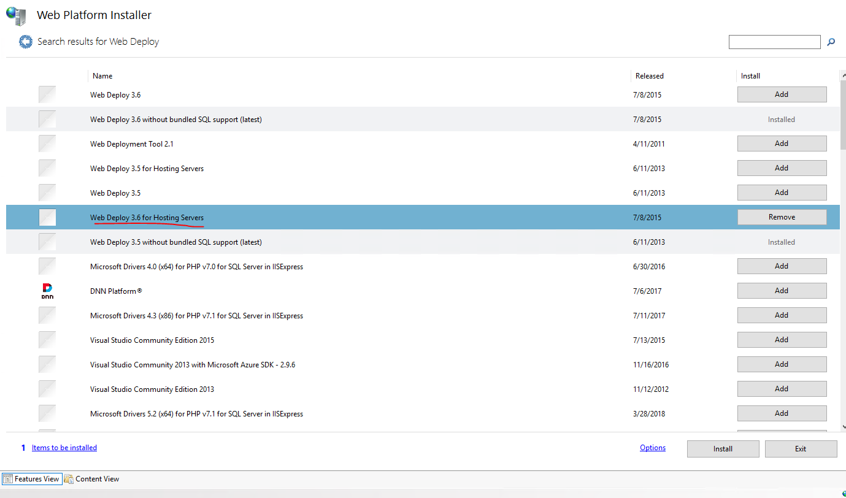Add Microsoft Drivers 5.2 (x64) for PHP v7.1

[x=782, y=413]
